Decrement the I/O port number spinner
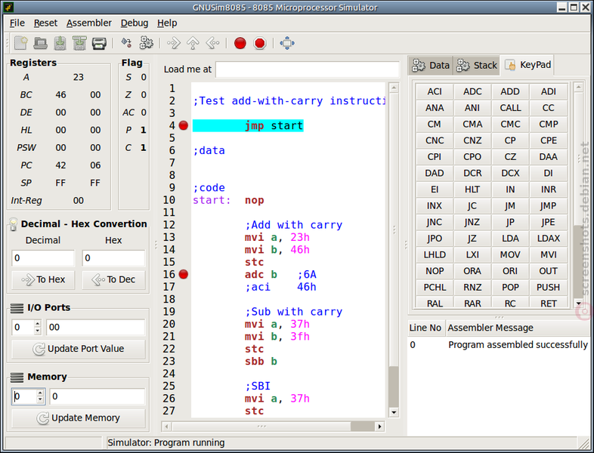Viewport: 594px width, 453px height. click(37, 331)
